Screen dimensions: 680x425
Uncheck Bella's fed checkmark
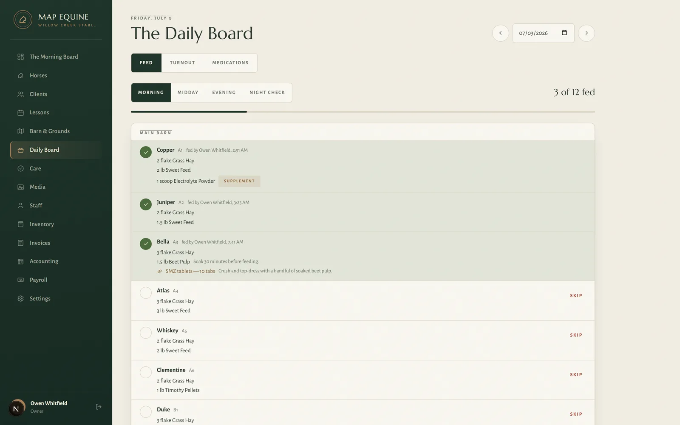pos(146,244)
